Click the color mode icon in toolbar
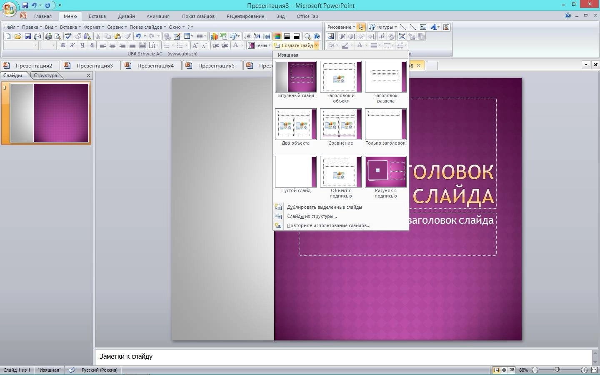This screenshot has width=600, height=375. tap(277, 36)
